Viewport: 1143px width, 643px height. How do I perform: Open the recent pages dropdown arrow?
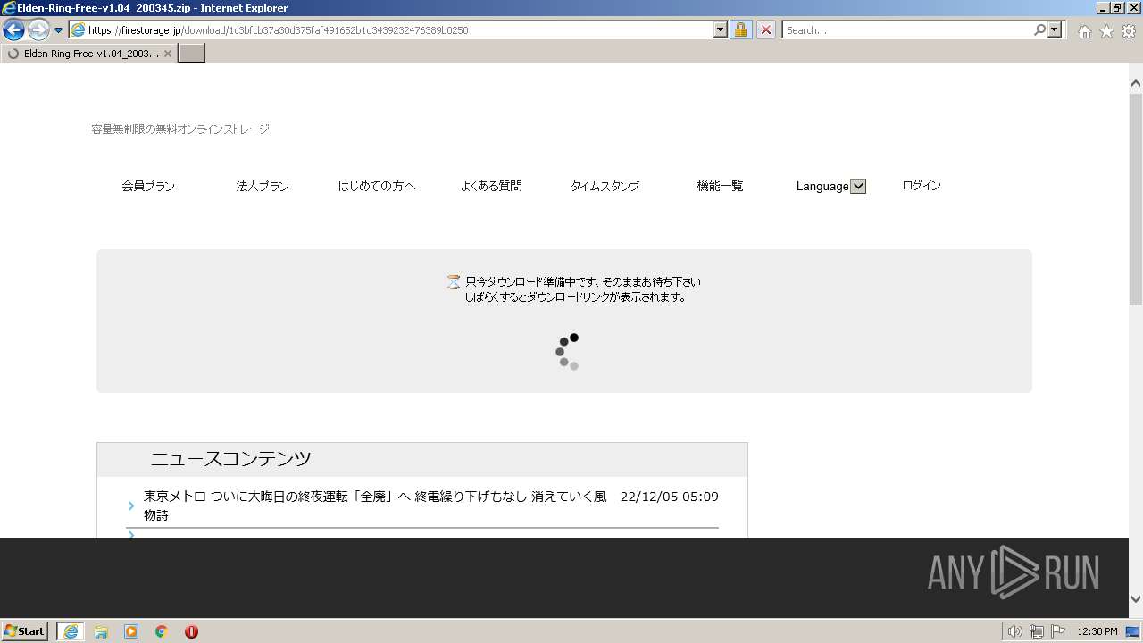pos(59,30)
